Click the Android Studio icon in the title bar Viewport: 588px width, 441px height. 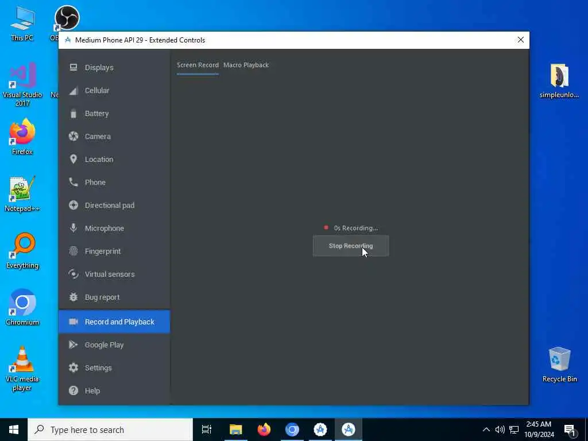68,40
